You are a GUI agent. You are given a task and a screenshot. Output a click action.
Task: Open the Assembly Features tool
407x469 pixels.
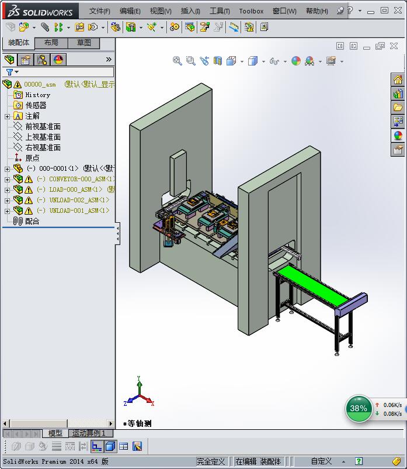[x=131, y=27]
